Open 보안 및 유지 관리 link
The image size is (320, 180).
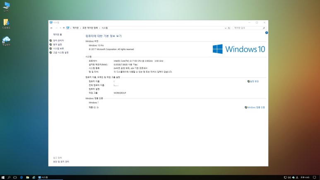click(x=61, y=162)
